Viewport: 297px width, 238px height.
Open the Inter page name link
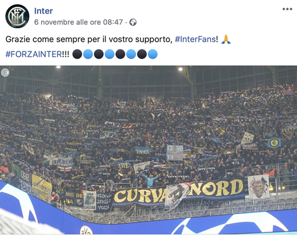(43, 11)
